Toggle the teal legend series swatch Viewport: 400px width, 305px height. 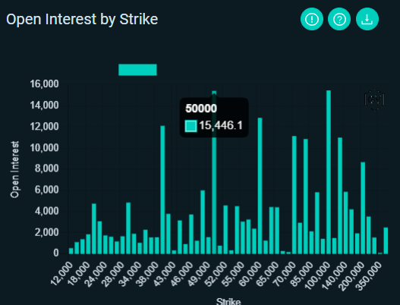pos(137,70)
